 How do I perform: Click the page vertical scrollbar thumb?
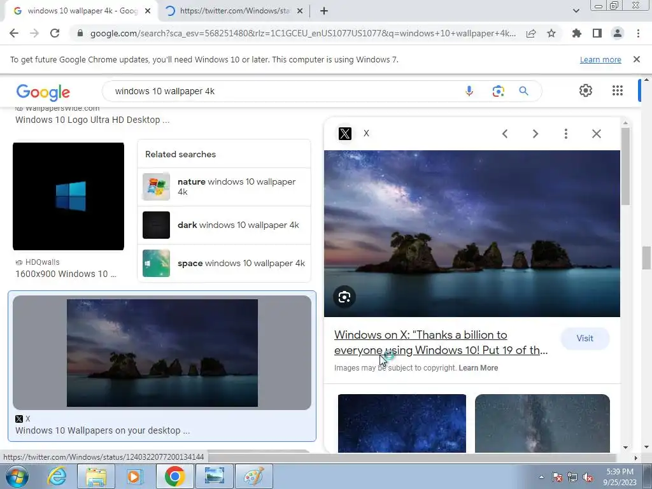[x=646, y=258]
